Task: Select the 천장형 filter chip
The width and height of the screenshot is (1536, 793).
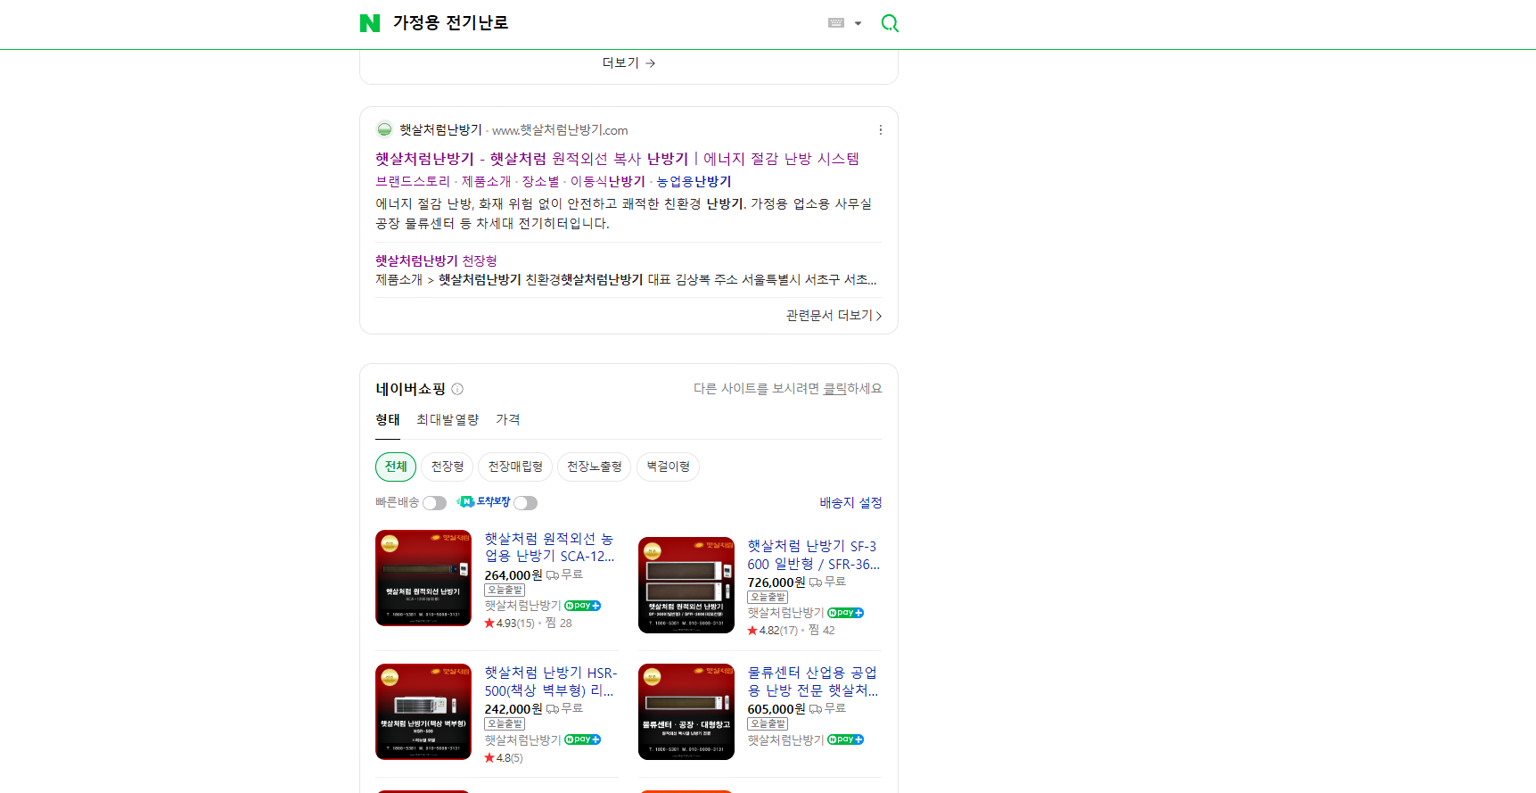Action: click(448, 467)
